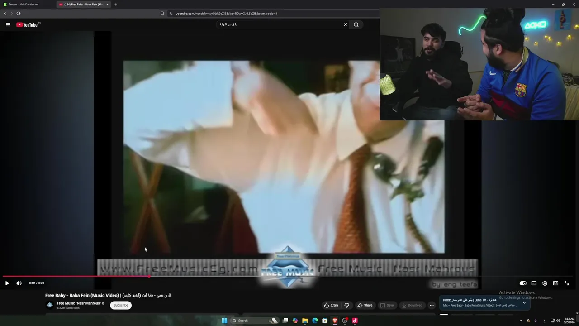
Task: Save the video to a playlist
Action: (x=387, y=305)
